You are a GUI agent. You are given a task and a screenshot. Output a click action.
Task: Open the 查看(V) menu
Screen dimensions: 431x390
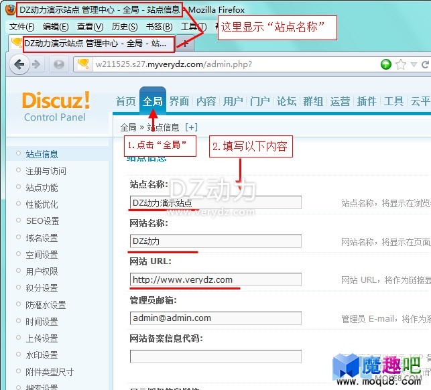pos(90,27)
